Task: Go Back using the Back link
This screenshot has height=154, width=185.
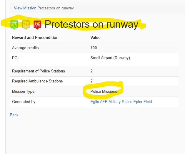Action: click(14, 115)
